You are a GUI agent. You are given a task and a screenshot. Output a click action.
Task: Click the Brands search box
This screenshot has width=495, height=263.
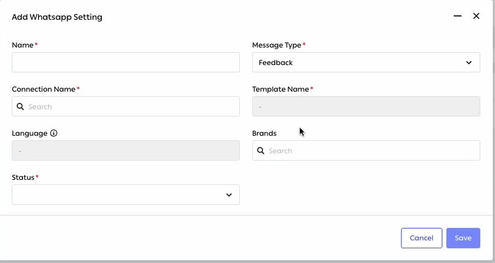[x=366, y=150]
